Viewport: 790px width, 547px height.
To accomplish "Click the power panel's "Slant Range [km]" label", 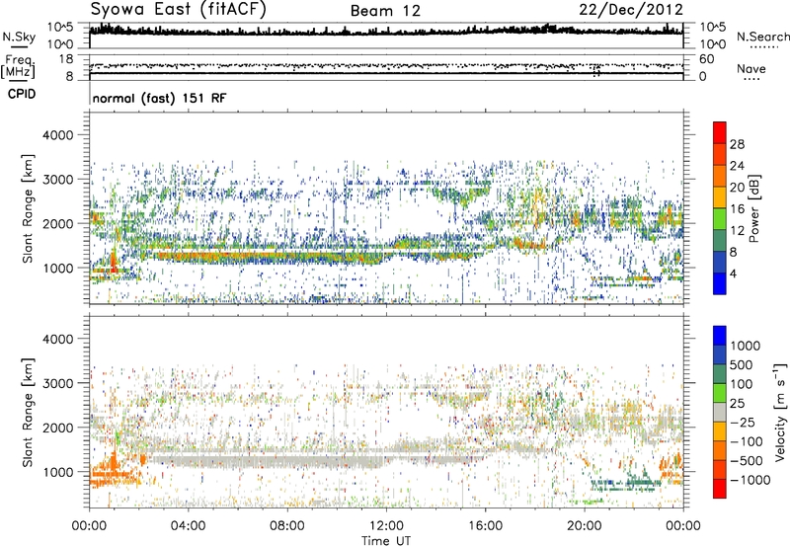I will (x=28, y=208).
